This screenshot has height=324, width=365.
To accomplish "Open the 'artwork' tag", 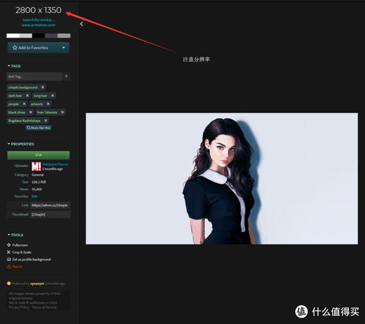I will [x=36, y=104].
